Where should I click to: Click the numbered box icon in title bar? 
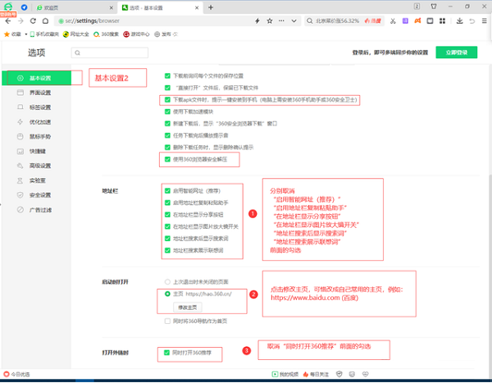417,7
